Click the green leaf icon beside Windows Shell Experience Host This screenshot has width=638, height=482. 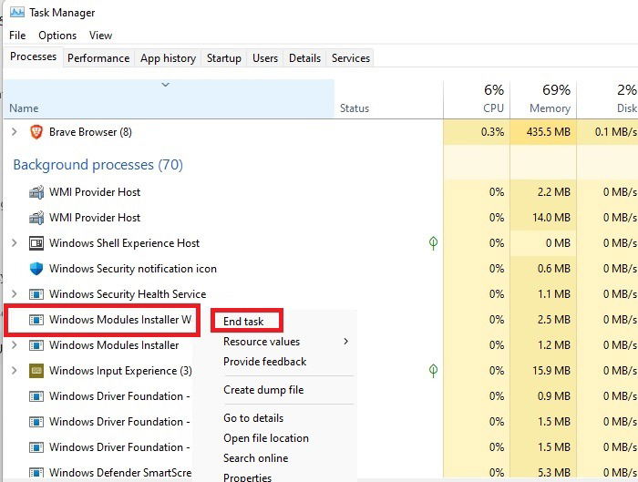click(x=433, y=243)
